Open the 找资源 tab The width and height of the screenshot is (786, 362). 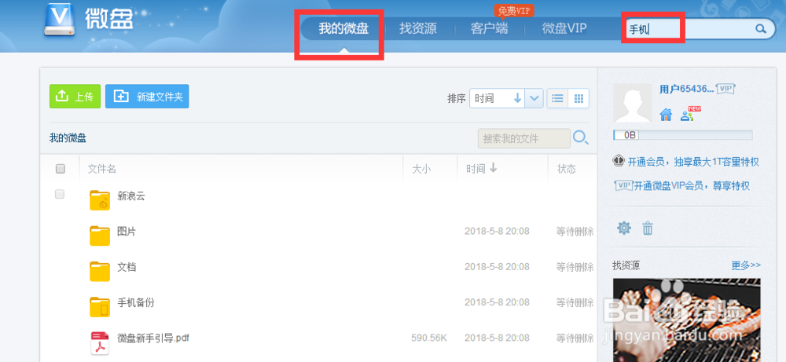(418, 28)
